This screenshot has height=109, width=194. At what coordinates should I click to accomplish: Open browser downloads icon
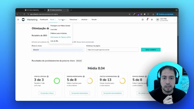point(153,14)
